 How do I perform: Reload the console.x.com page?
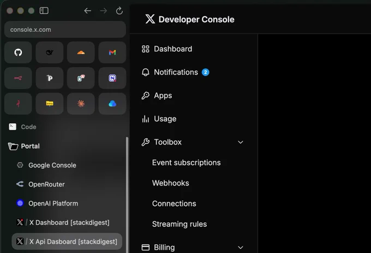click(x=119, y=11)
